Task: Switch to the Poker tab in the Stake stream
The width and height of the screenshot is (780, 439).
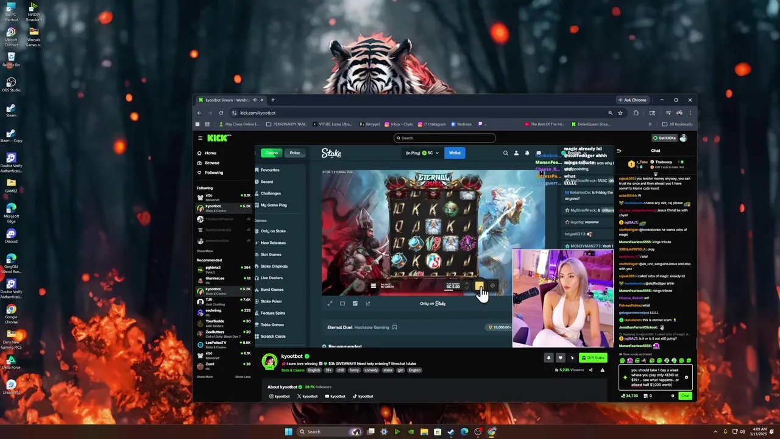Action: click(295, 153)
